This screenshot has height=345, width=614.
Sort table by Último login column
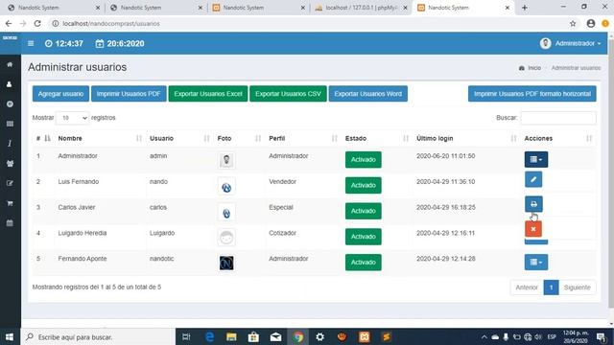[x=466, y=138]
